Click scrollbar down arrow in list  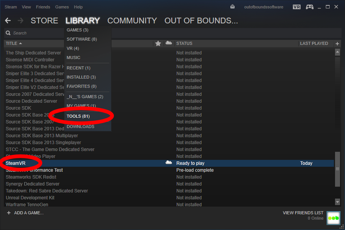tap(337, 202)
